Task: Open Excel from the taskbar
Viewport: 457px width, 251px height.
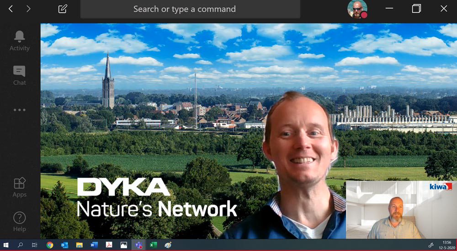Action: 153,245
